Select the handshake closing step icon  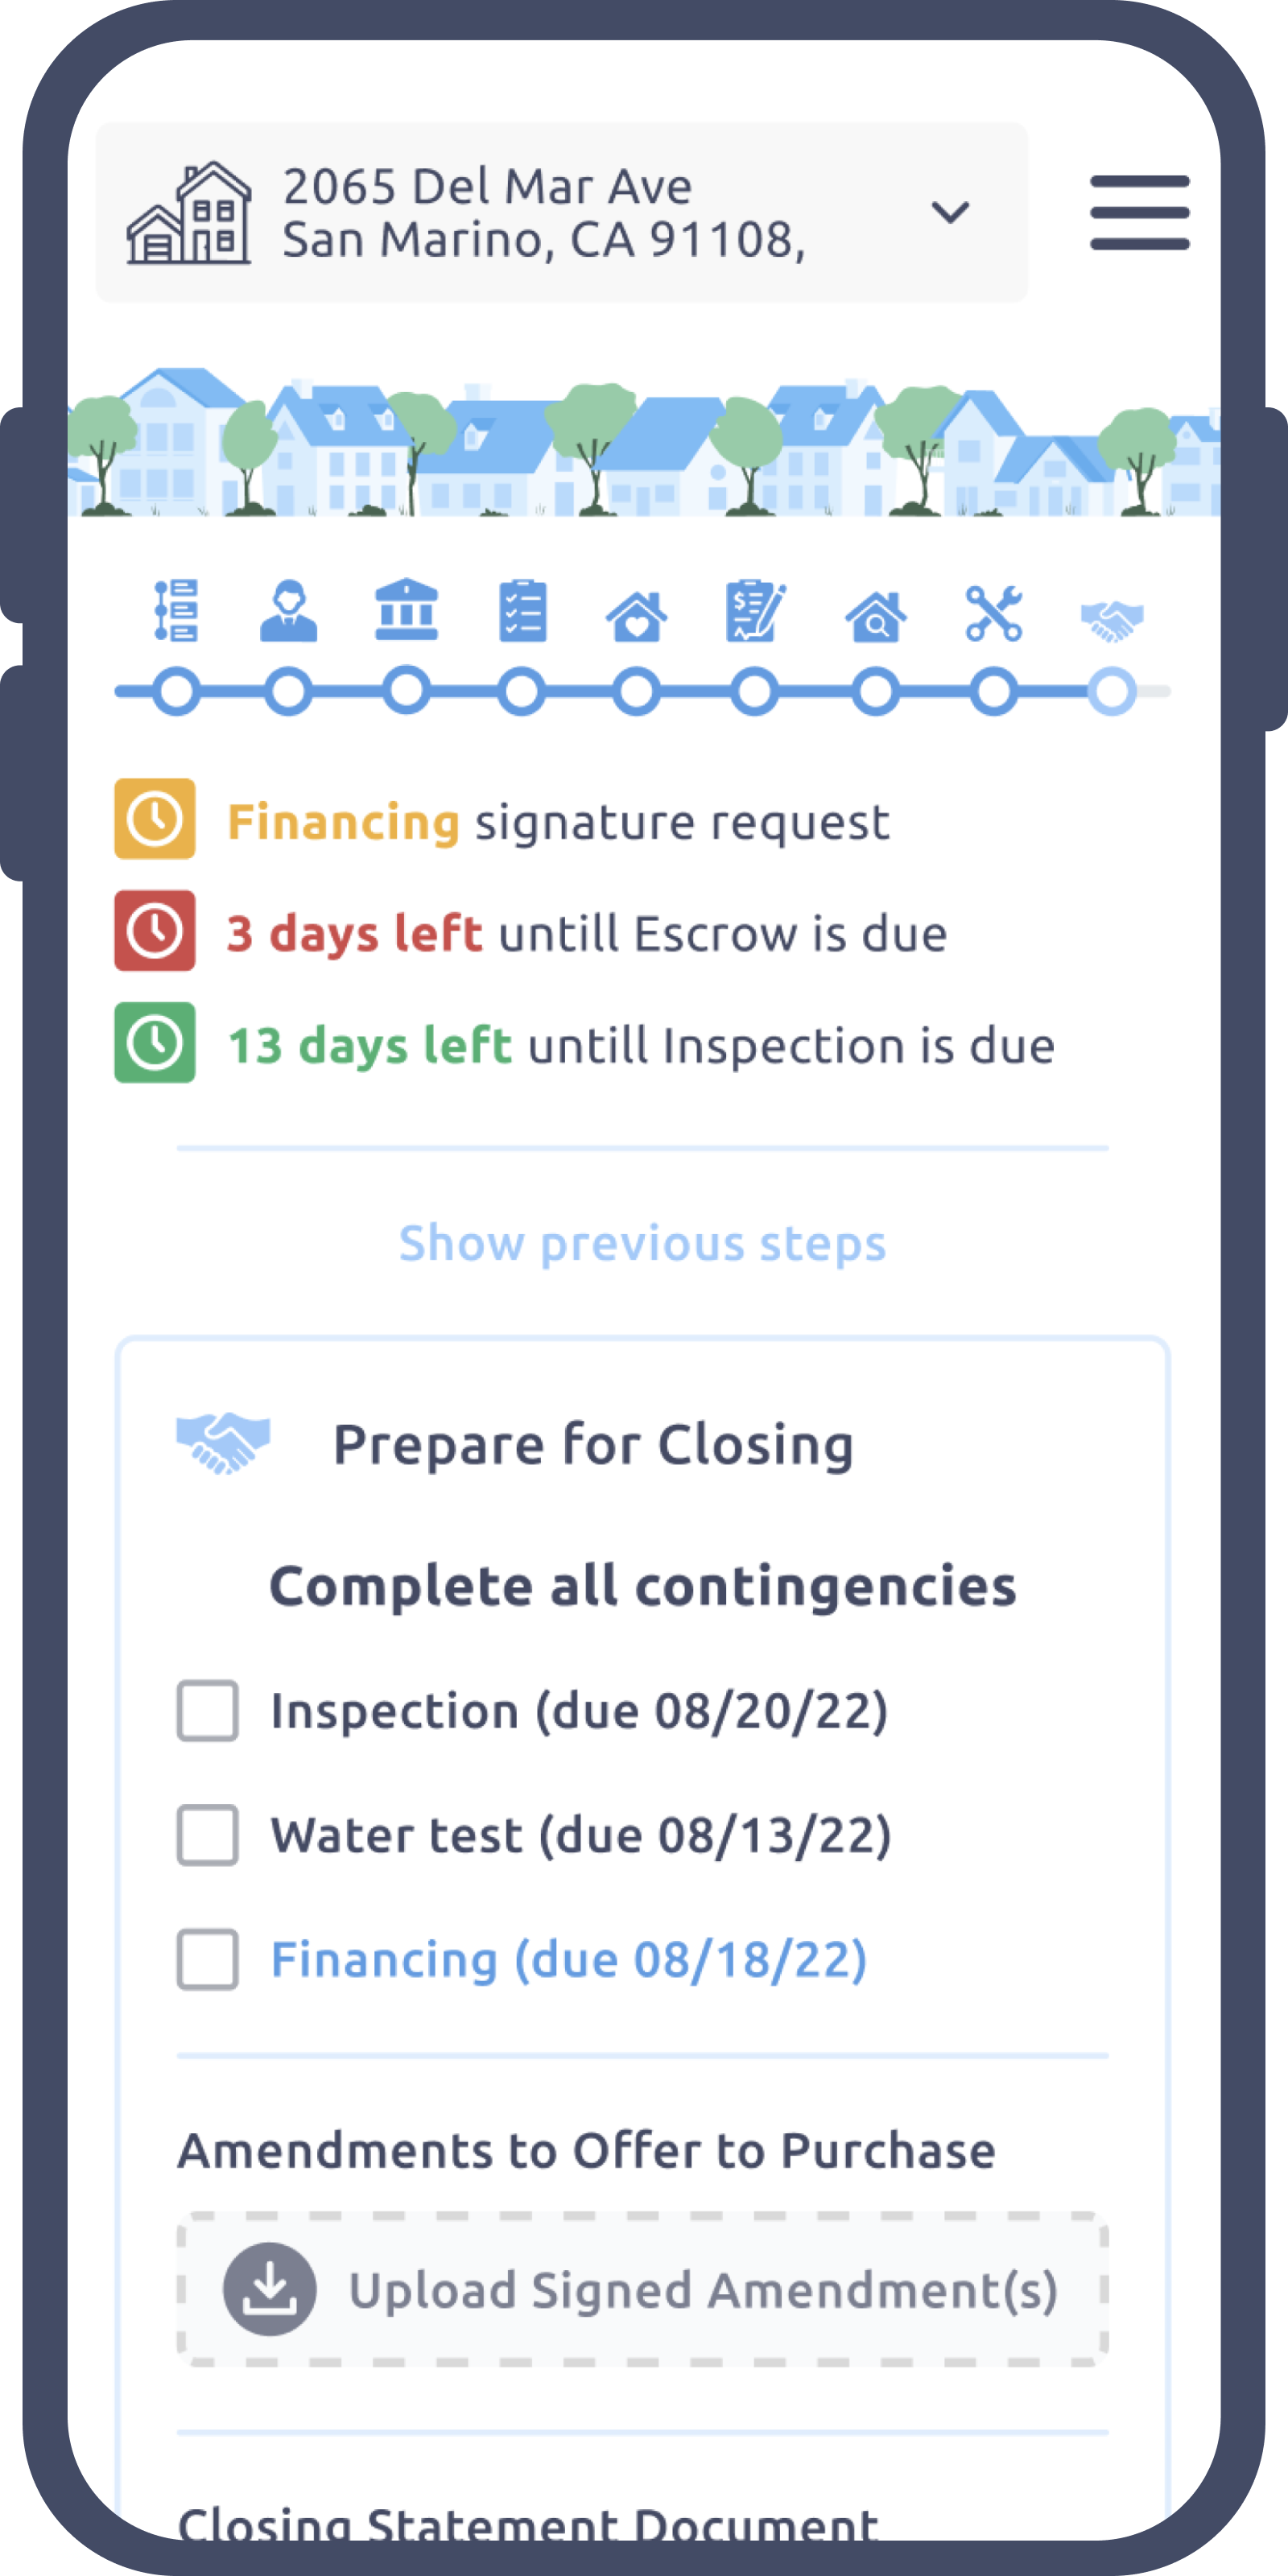[x=1111, y=621]
